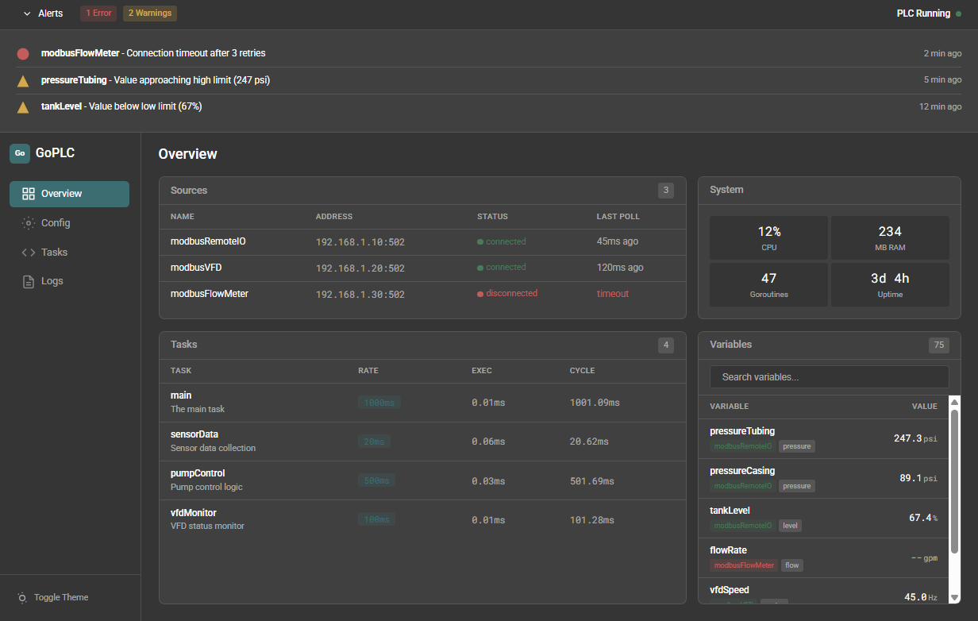Click the modbusFlowMeter tag under flowRate

(x=744, y=565)
